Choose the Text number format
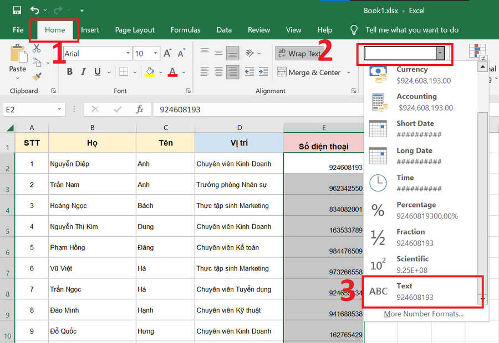The width and height of the screenshot is (499, 343). click(420, 291)
